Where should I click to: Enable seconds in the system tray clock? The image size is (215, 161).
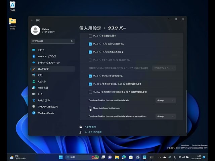90,92
